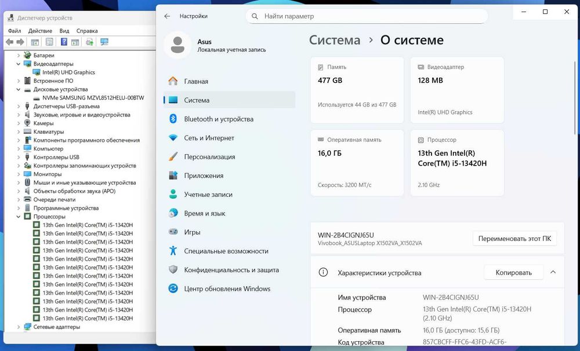
Task: Select Диспетчеры USB-разъема tree item
Action: point(67,107)
